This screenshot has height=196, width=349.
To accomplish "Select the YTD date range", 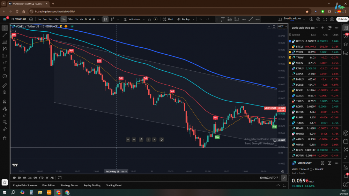I will click(x=41, y=178).
